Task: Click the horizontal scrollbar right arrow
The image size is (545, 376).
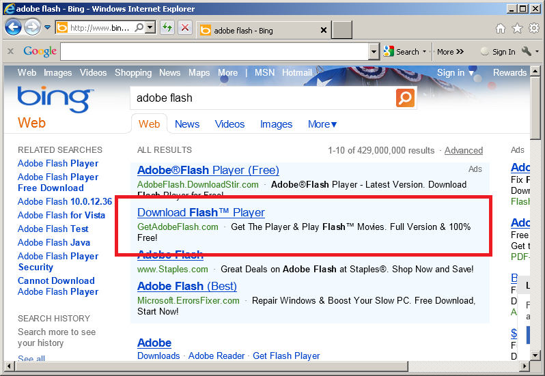Action: pos(525,366)
